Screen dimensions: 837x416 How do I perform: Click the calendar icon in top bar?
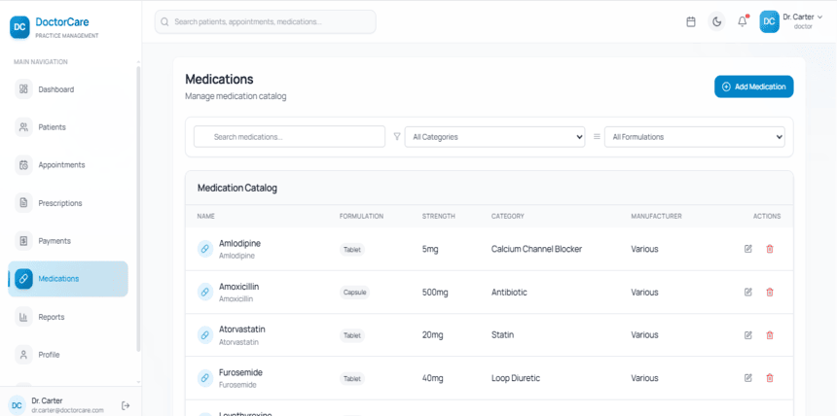pyautogui.click(x=691, y=21)
